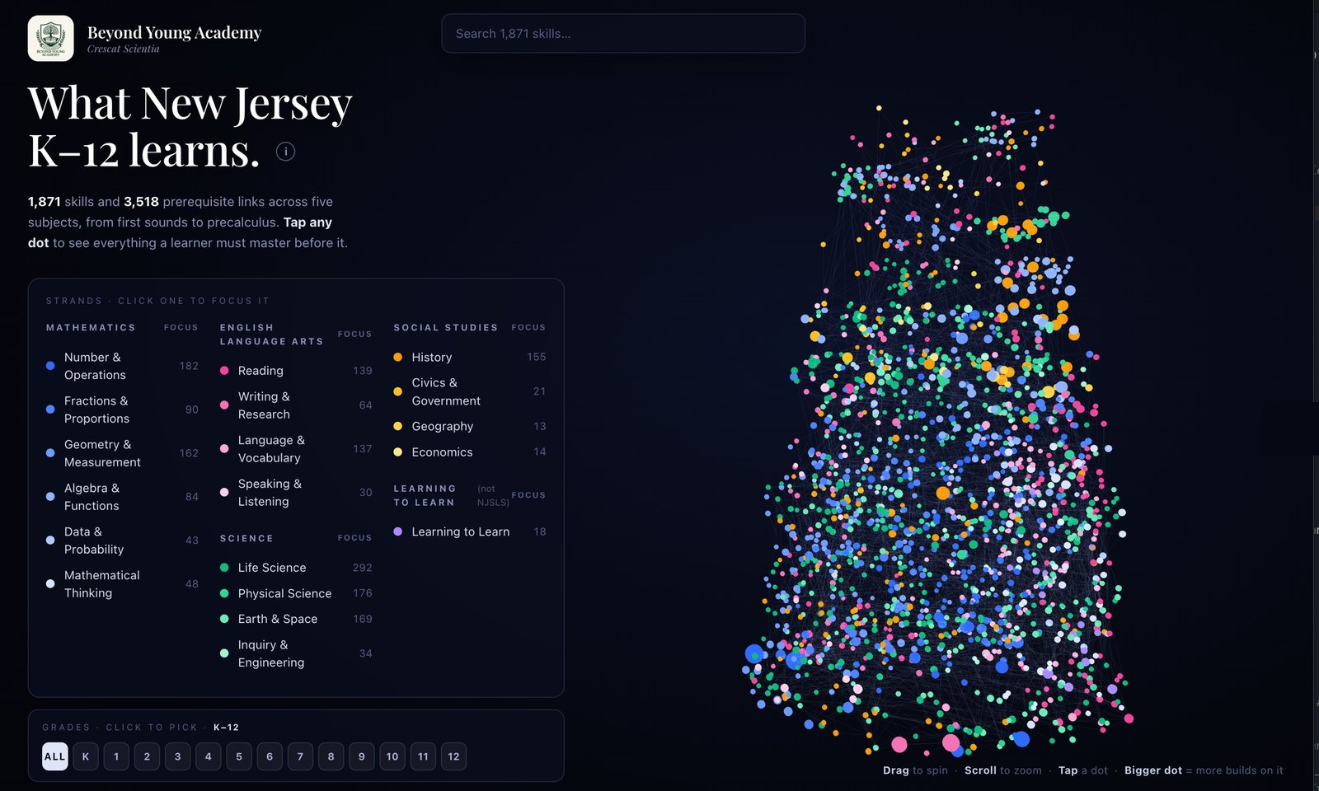Viewport: 1319px width, 791px height.
Task: Focus the Life Science strand
Action: [x=296, y=568]
